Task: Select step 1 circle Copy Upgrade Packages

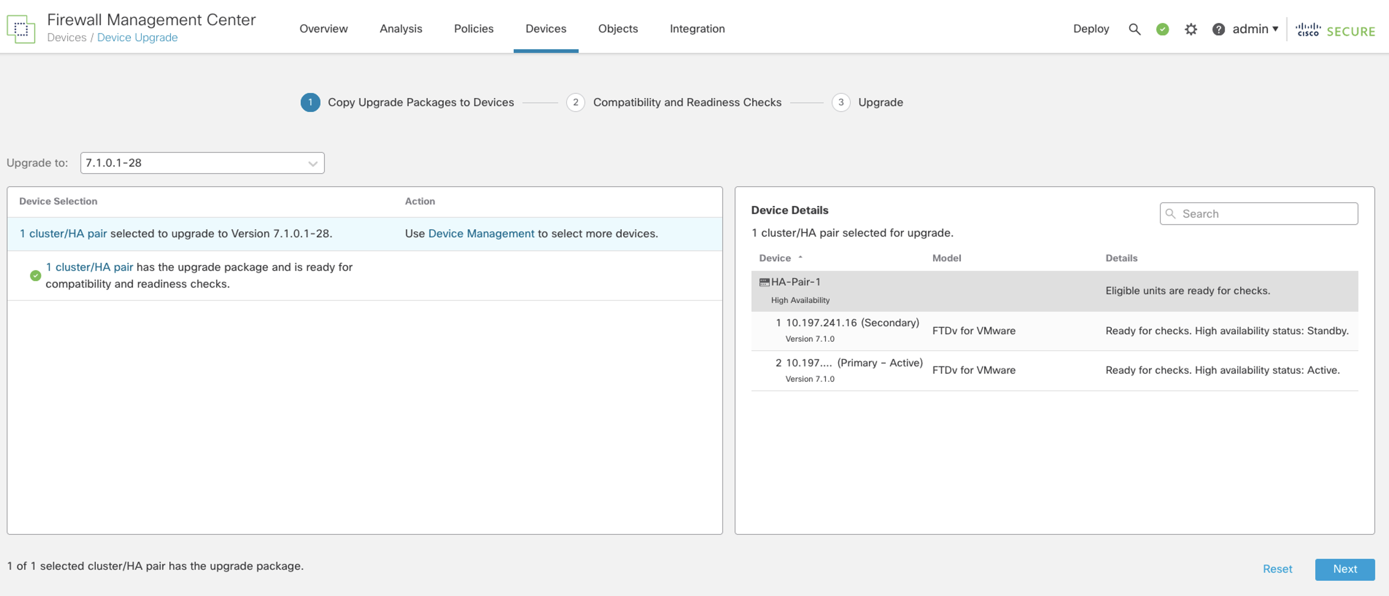Action: pyautogui.click(x=310, y=102)
